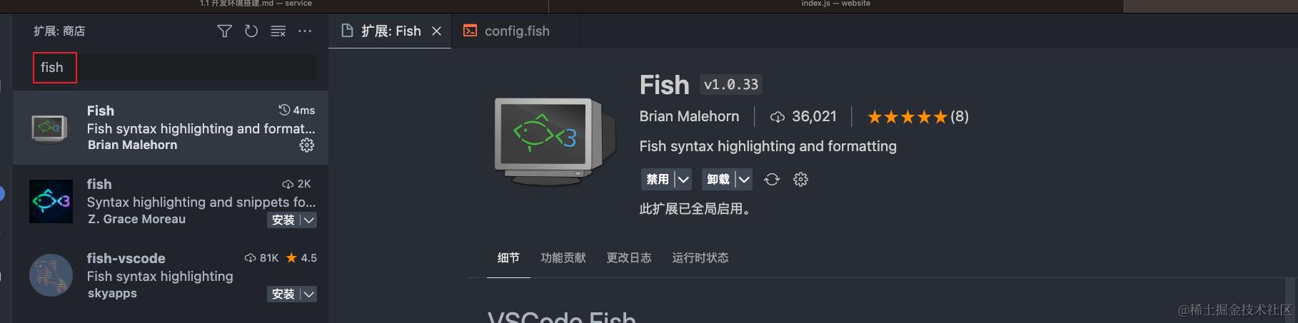
Task: Open the extensions filter funnel icon
Action: pyautogui.click(x=224, y=31)
